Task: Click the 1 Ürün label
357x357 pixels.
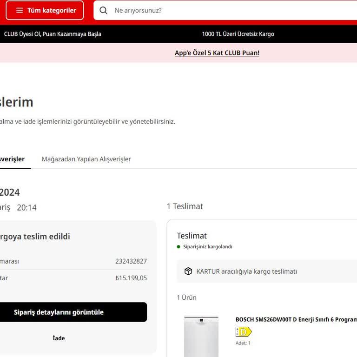Action: click(x=187, y=297)
